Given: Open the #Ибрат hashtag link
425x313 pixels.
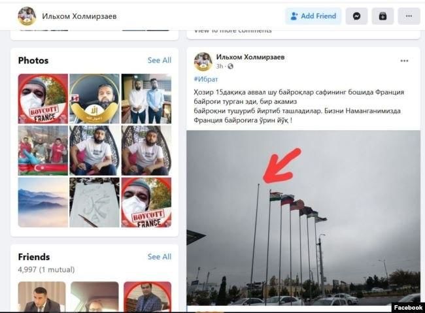Looking at the screenshot, I should tap(206, 80).
